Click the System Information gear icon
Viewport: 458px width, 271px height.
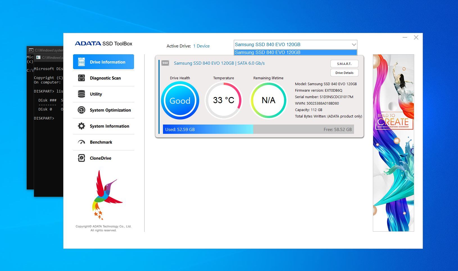pyautogui.click(x=81, y=126)
